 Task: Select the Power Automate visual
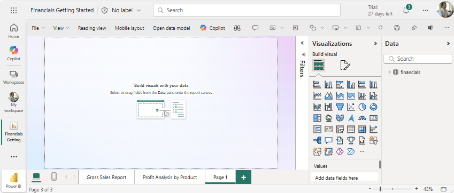tap(351, 151)
